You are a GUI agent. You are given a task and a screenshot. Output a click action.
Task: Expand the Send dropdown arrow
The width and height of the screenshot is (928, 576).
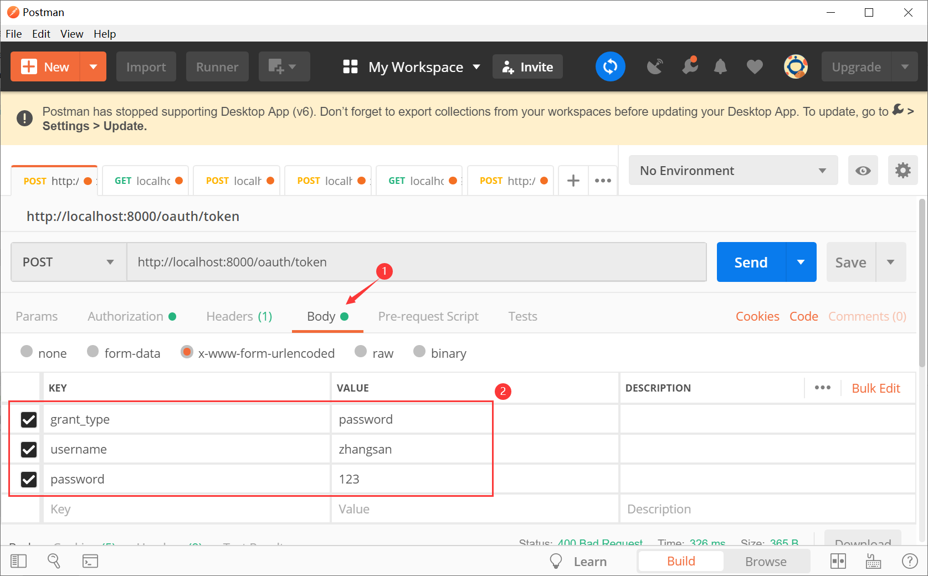[x=801, y=262]
